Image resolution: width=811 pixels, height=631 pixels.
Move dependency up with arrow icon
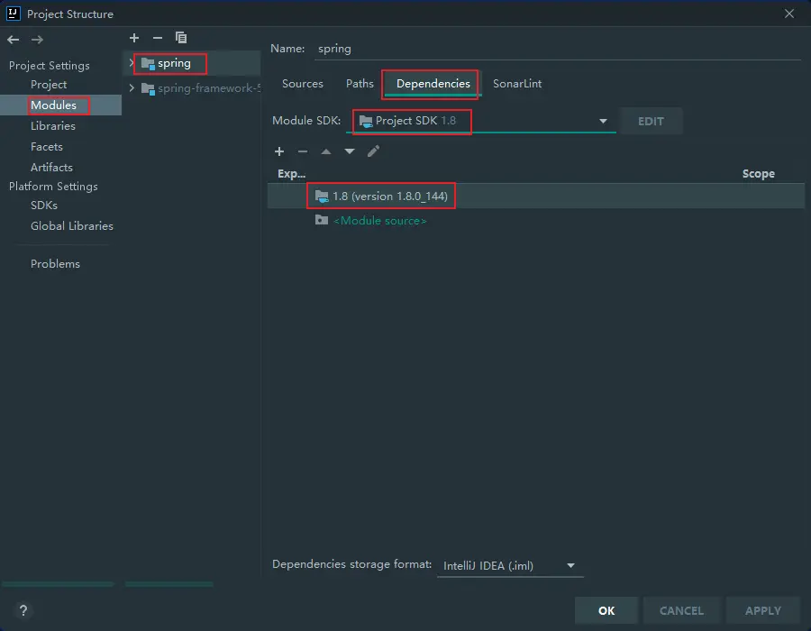click(x=326, y=151)
